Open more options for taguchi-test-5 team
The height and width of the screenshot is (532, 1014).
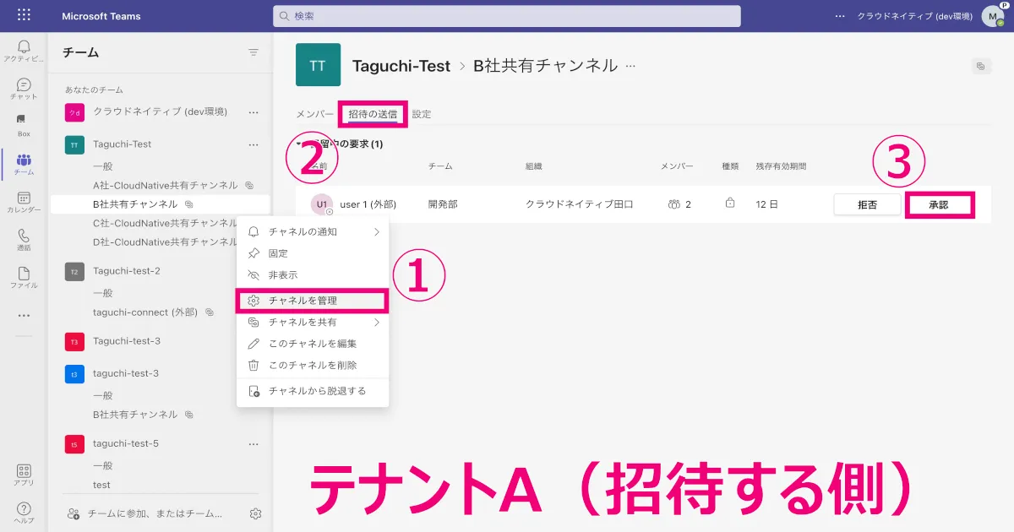tap(253, 443)
